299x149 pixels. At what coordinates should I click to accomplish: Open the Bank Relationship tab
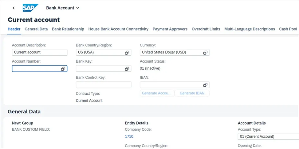[68, 29]
